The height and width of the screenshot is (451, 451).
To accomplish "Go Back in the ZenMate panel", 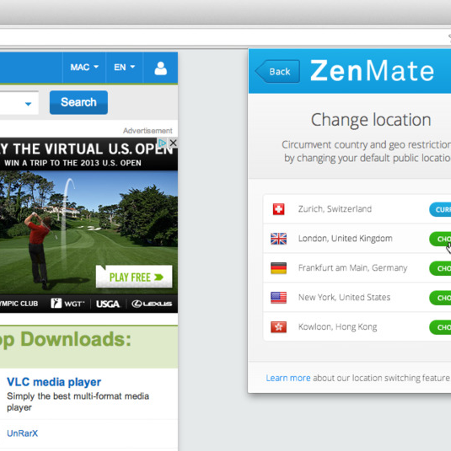I will (278, 71).
